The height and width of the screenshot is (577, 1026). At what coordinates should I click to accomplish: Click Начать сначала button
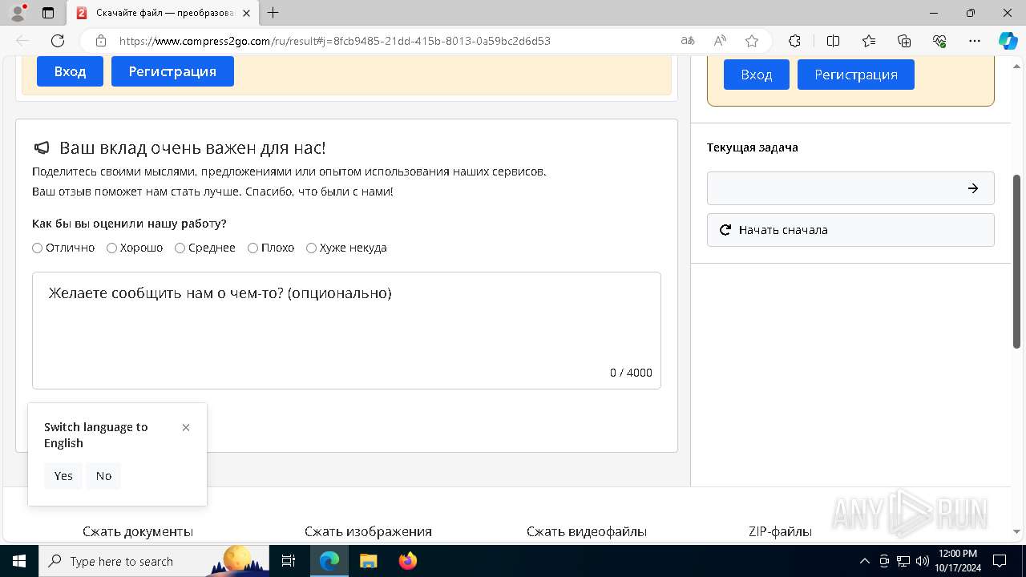point(850,230)
